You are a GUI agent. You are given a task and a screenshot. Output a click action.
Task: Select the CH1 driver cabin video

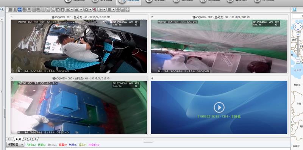point(79,46)
